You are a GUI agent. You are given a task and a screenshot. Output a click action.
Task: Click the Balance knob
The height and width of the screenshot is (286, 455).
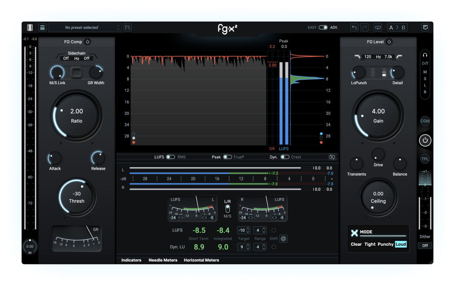click(400, 164)
